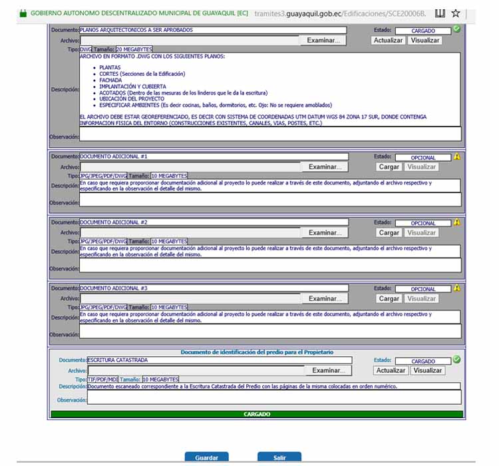Click warning icon for Documento Adicional #2
The height and width of the screenshot is (466, 499).
pyautogui.click(x=457, y=222)
